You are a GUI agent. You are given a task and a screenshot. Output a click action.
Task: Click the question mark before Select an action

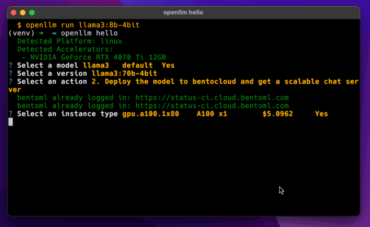pos(11,82)
